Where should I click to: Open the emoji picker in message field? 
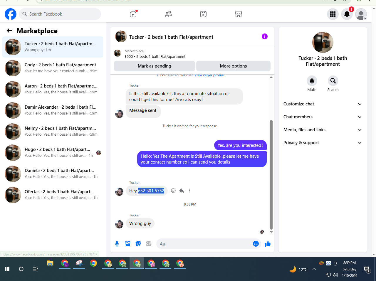[x=256, y=244]
